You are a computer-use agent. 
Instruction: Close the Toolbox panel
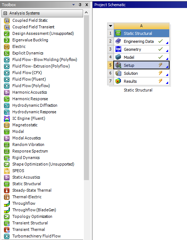point(87,5)
